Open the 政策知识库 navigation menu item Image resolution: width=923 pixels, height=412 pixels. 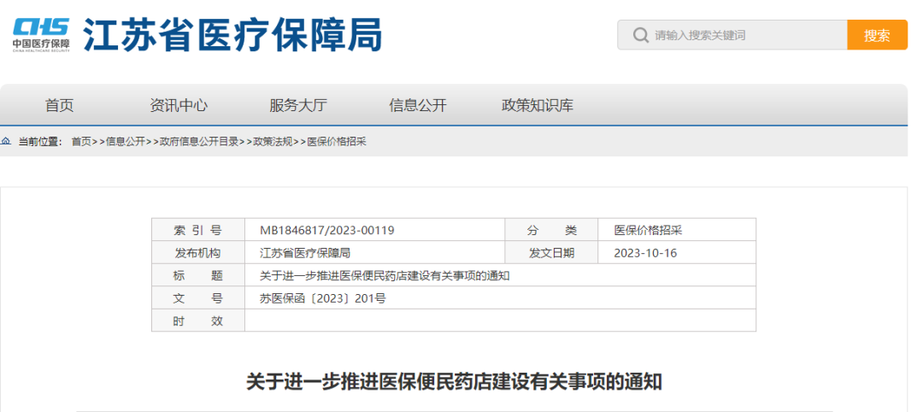click(x=538, y=106)
